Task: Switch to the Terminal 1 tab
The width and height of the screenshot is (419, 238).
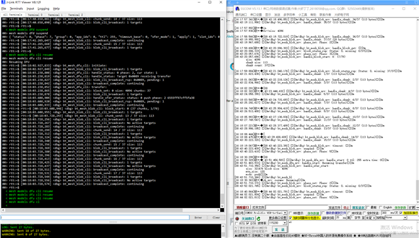Action: click(x=55, y=14)
